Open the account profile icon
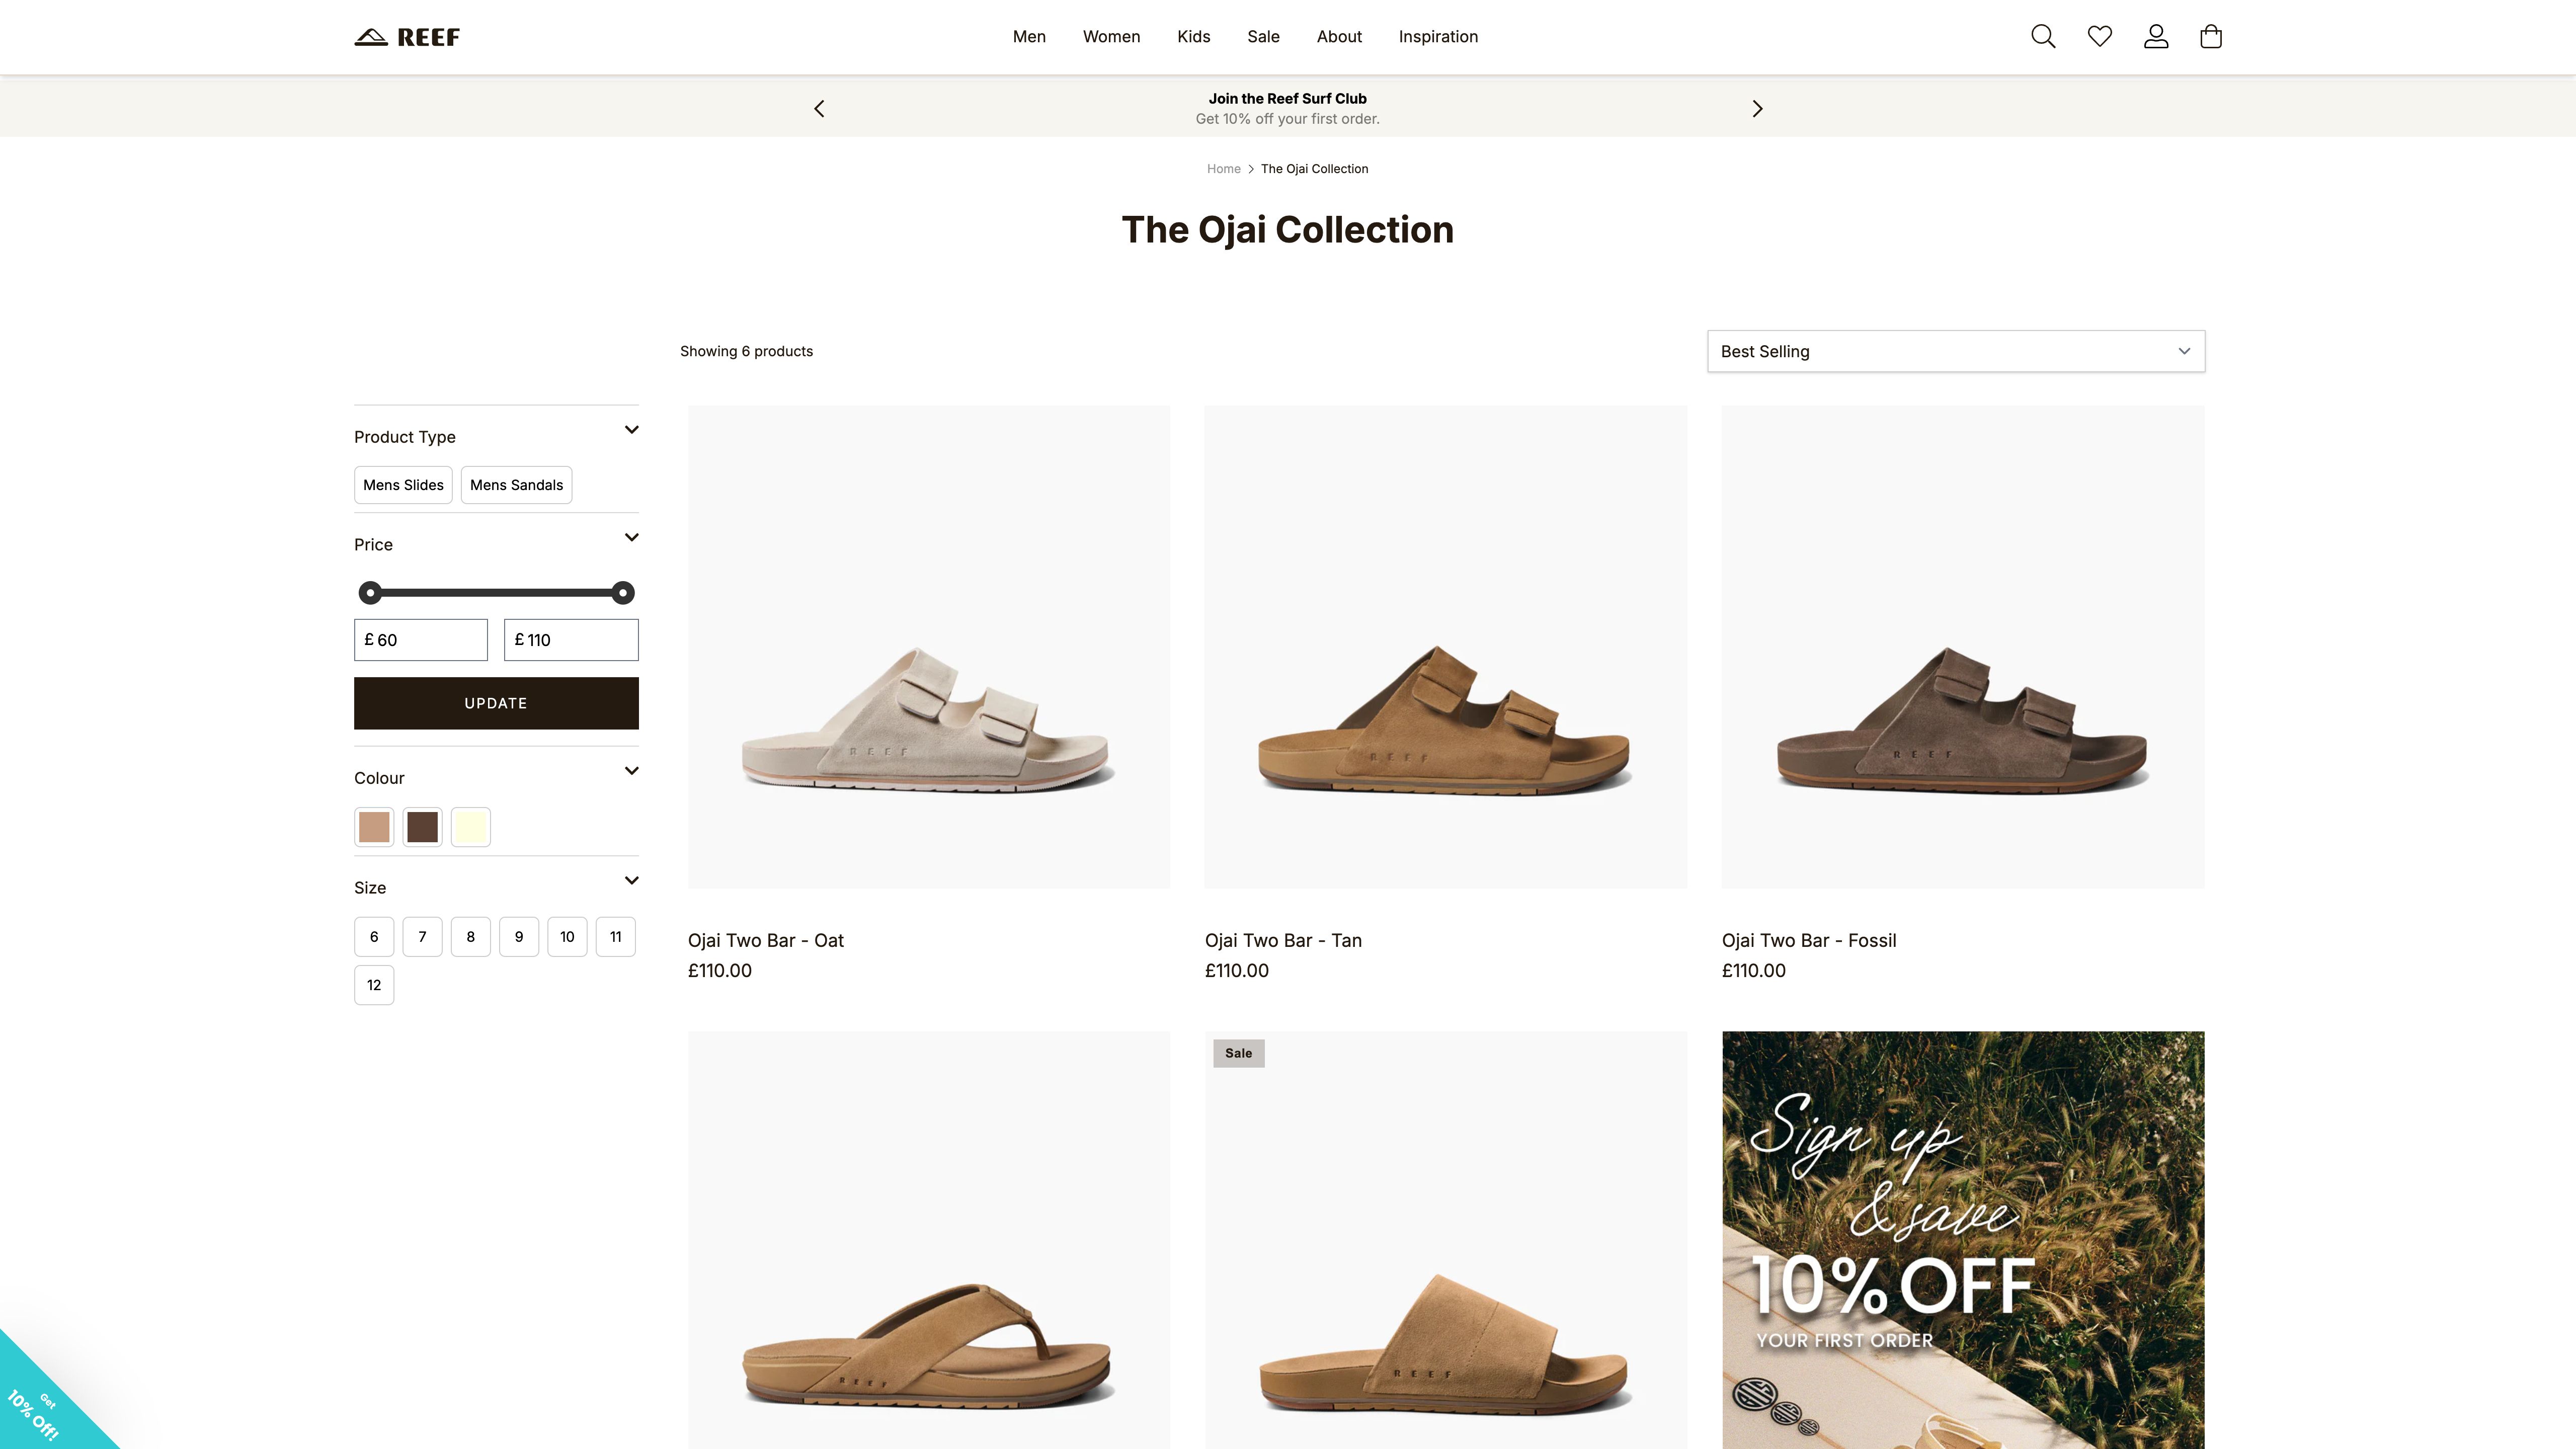 coord(2156,36)
